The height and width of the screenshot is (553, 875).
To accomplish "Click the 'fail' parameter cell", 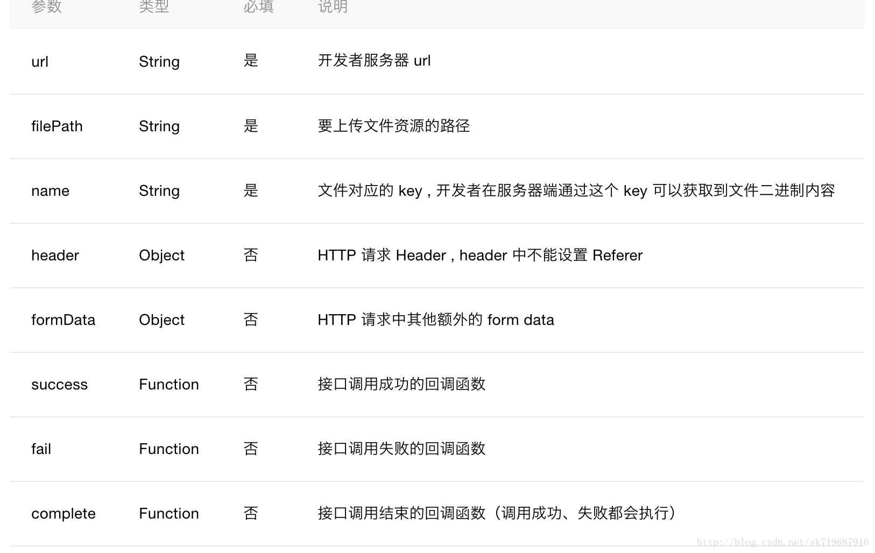I will click(41, 449).
